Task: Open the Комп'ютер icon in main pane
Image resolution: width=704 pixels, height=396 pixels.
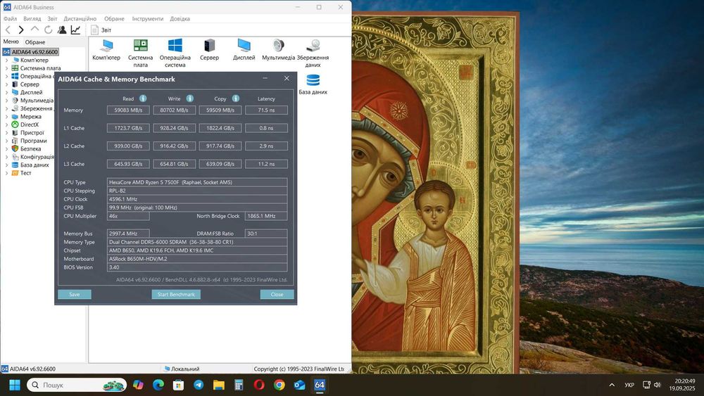Action: (x=106, y=50)
